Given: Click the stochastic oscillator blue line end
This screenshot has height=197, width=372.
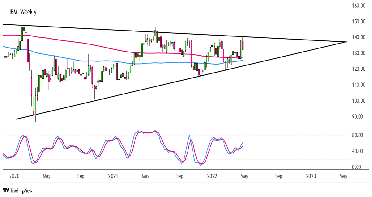Looking at the screenshot, I should tap(242, 143).
